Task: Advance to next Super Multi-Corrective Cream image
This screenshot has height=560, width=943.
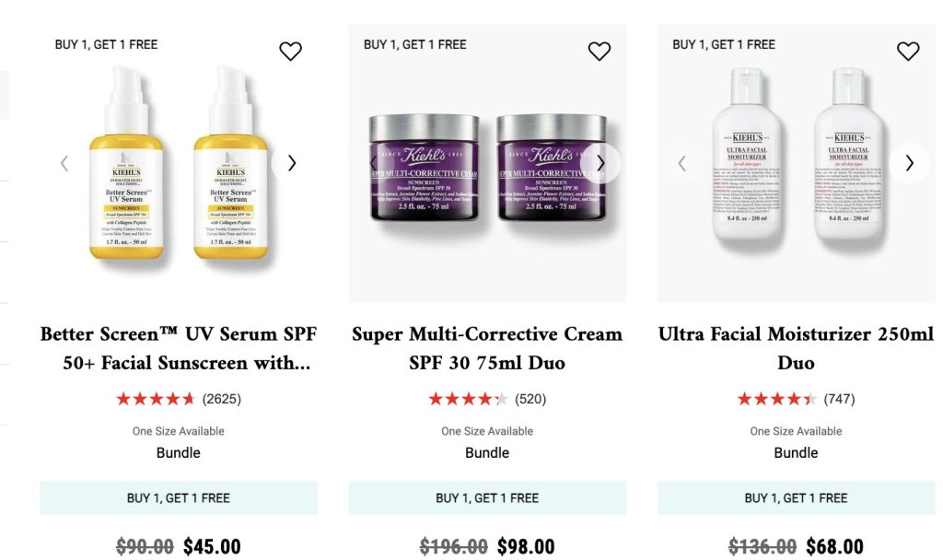Action: tap(600, 163)
